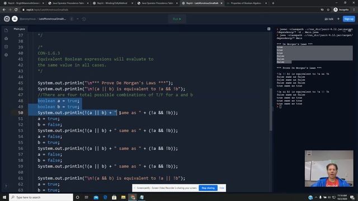Select the Main.java editor tab
Image resolution: width=358 pixels, height=201 pixels.
[19, 29]
